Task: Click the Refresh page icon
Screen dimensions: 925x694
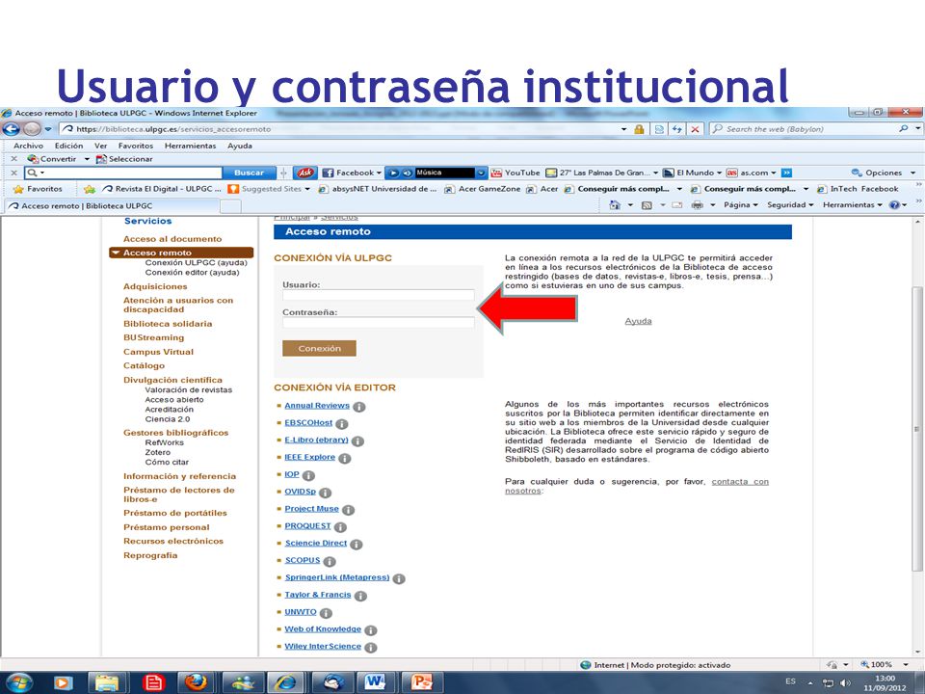Action: point(676,128)
